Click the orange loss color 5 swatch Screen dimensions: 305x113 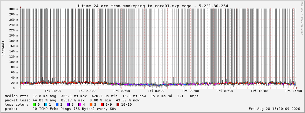[x=91, y=105]
